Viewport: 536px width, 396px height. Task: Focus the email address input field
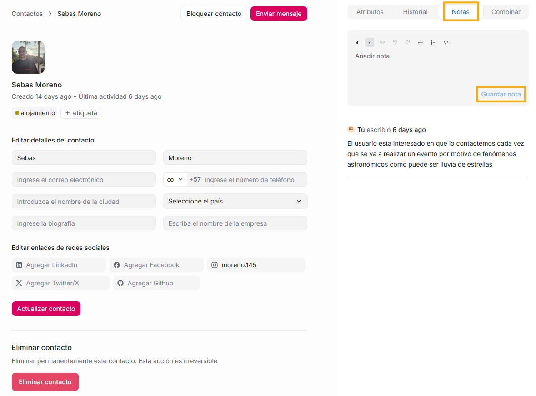[84, 179]
